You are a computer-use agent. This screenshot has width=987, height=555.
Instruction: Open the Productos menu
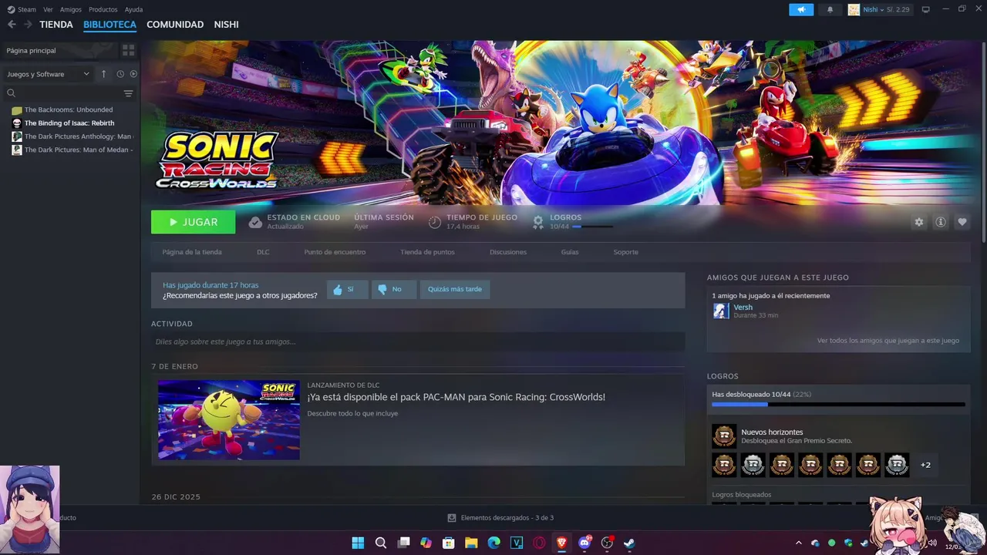[103, 9]
